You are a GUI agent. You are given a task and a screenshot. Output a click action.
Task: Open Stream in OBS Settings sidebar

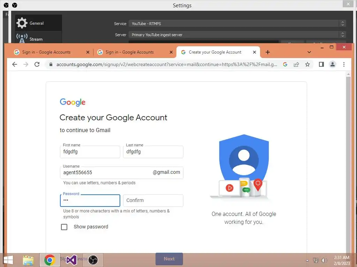click(38, 38)
